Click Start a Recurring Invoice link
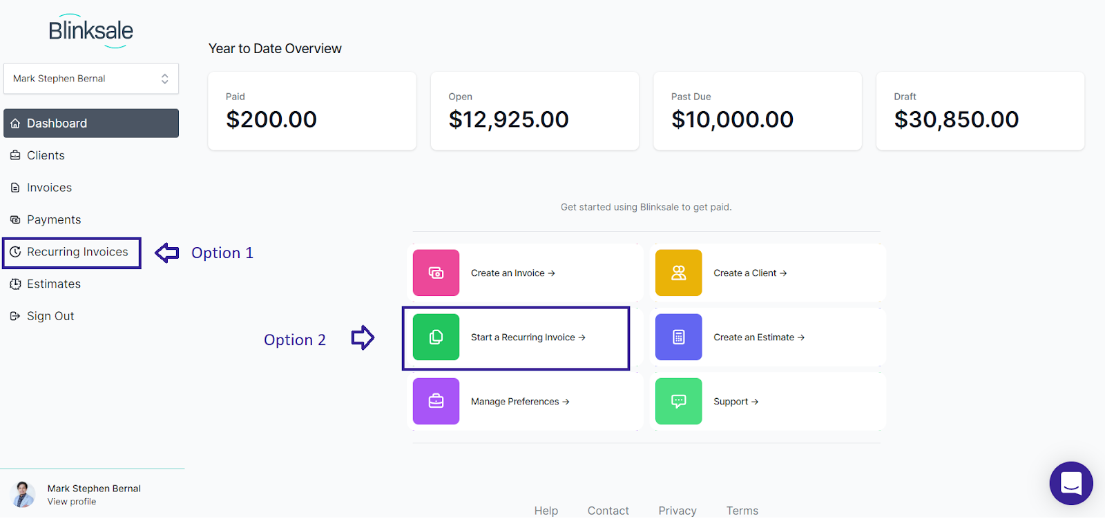This screenshot has width=1105, height=521. point(528,337)
